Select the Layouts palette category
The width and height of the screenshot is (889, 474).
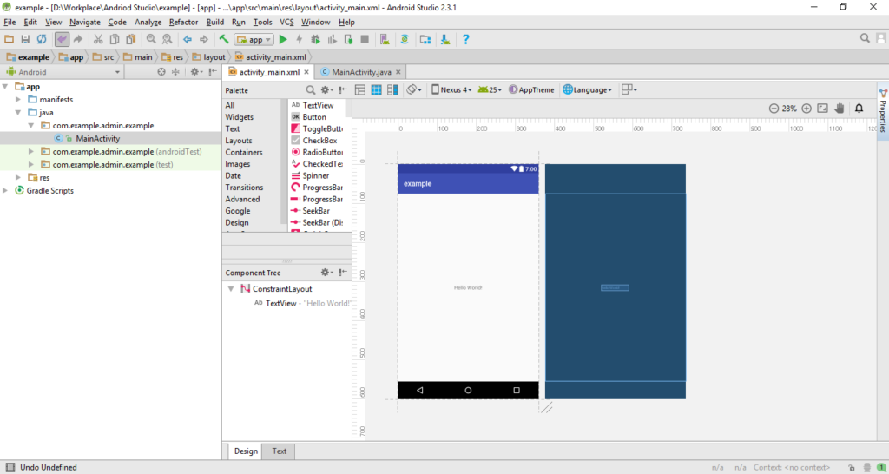[239, 141]
